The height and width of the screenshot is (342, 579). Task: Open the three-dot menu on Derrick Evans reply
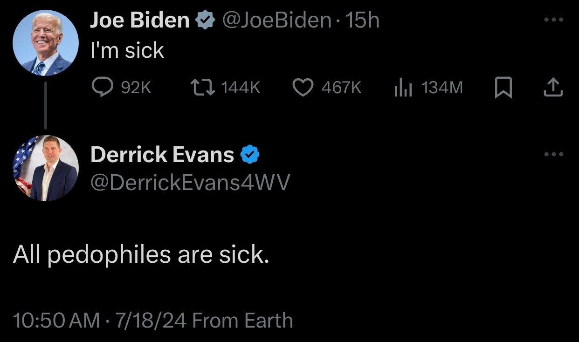pyautogui.click(x=554, y=154)
